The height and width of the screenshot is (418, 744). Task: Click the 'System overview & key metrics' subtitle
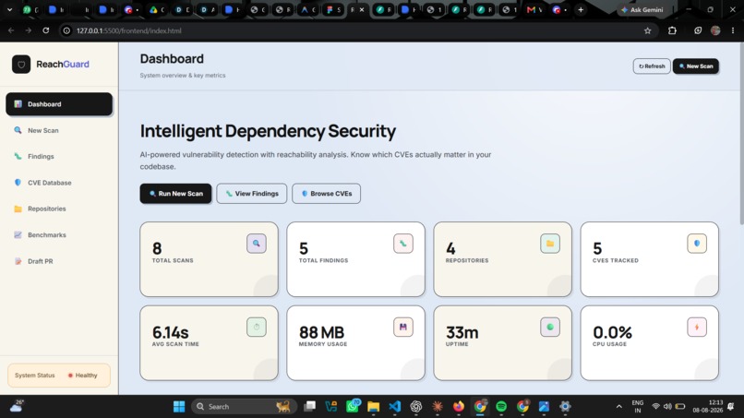183,76
